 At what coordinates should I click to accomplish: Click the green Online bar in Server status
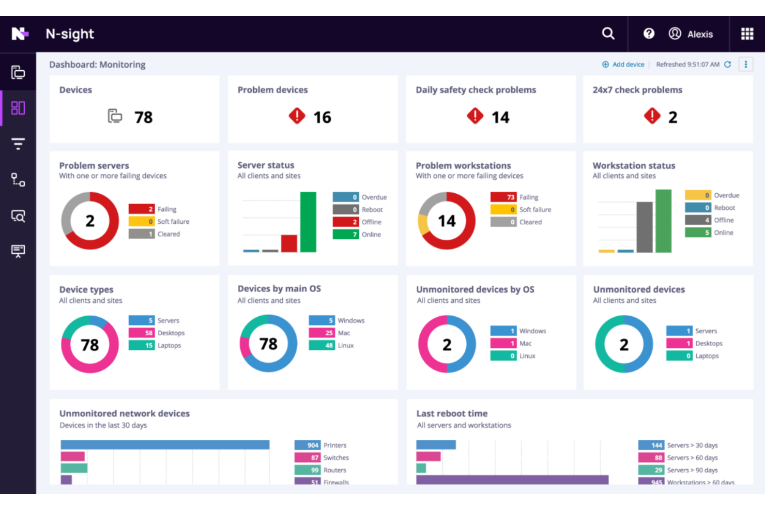click(x=310, y=221)
